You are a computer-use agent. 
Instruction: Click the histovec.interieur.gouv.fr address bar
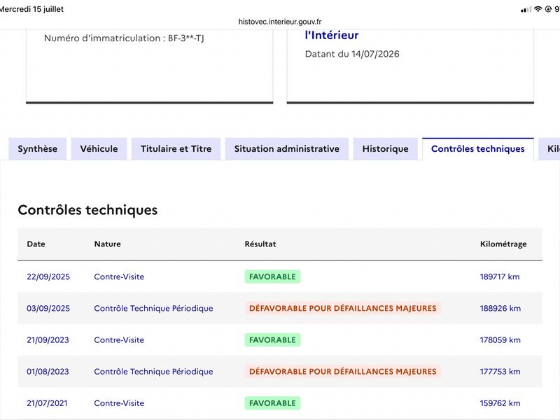pos(280,22)
